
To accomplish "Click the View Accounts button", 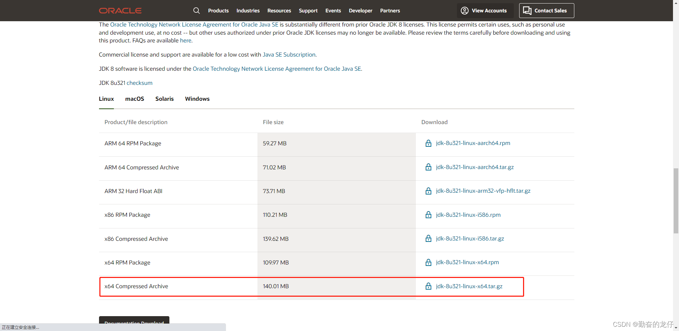I will (484, 11).
